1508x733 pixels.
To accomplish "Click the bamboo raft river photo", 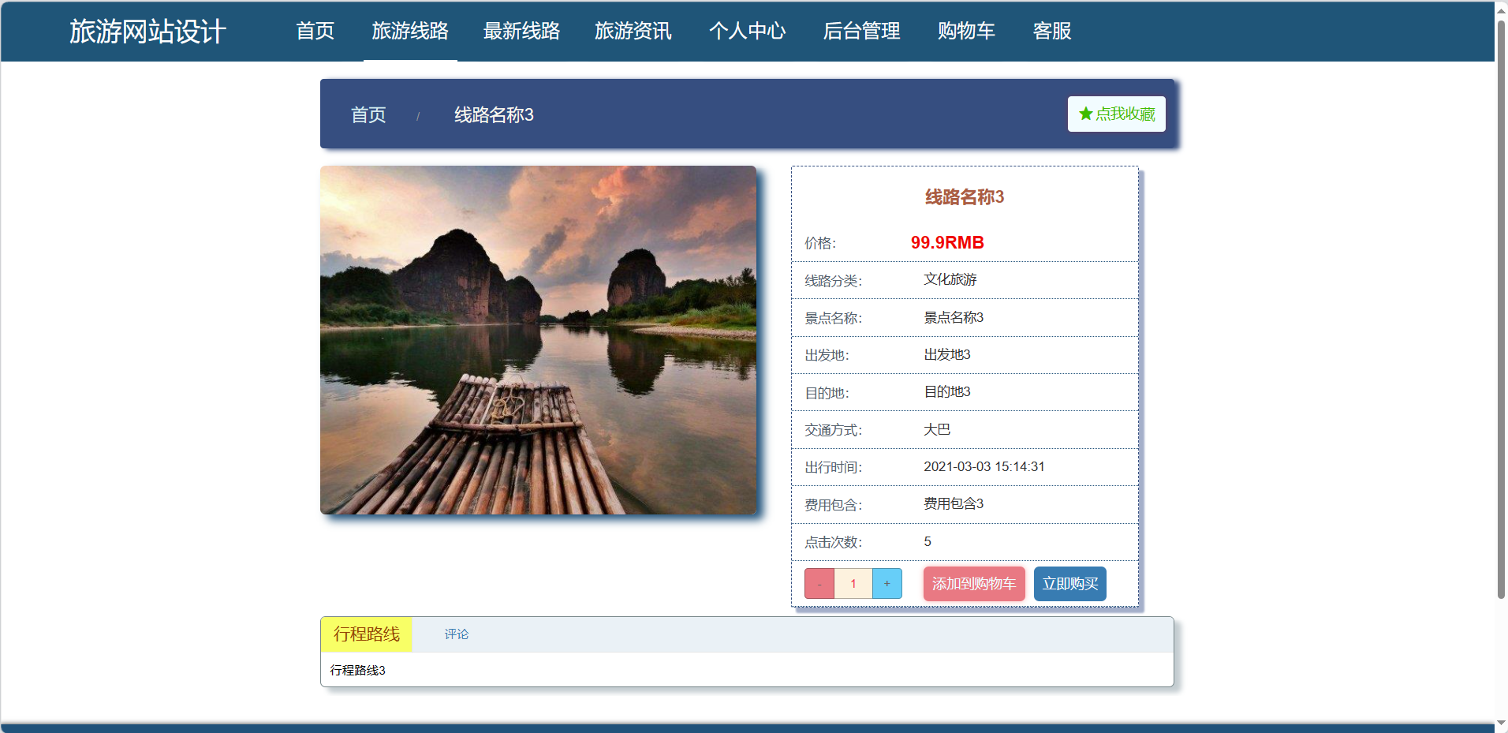I will tap(538, 340).
